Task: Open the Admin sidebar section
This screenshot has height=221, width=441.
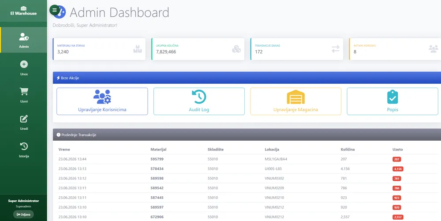Action: [24, 40]
